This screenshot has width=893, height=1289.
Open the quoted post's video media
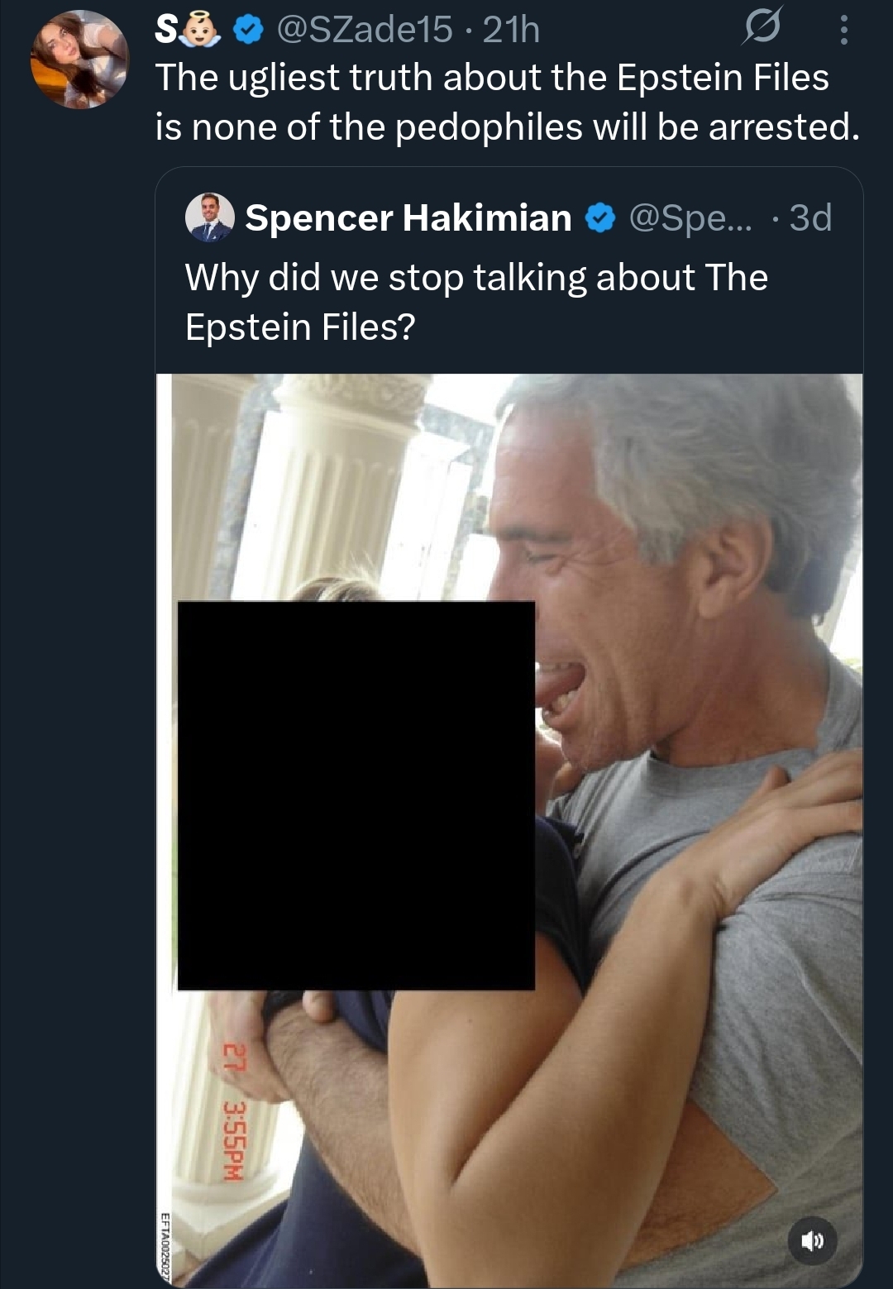509,830
